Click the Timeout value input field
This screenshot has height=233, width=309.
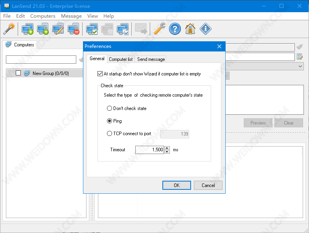[149, 150]
